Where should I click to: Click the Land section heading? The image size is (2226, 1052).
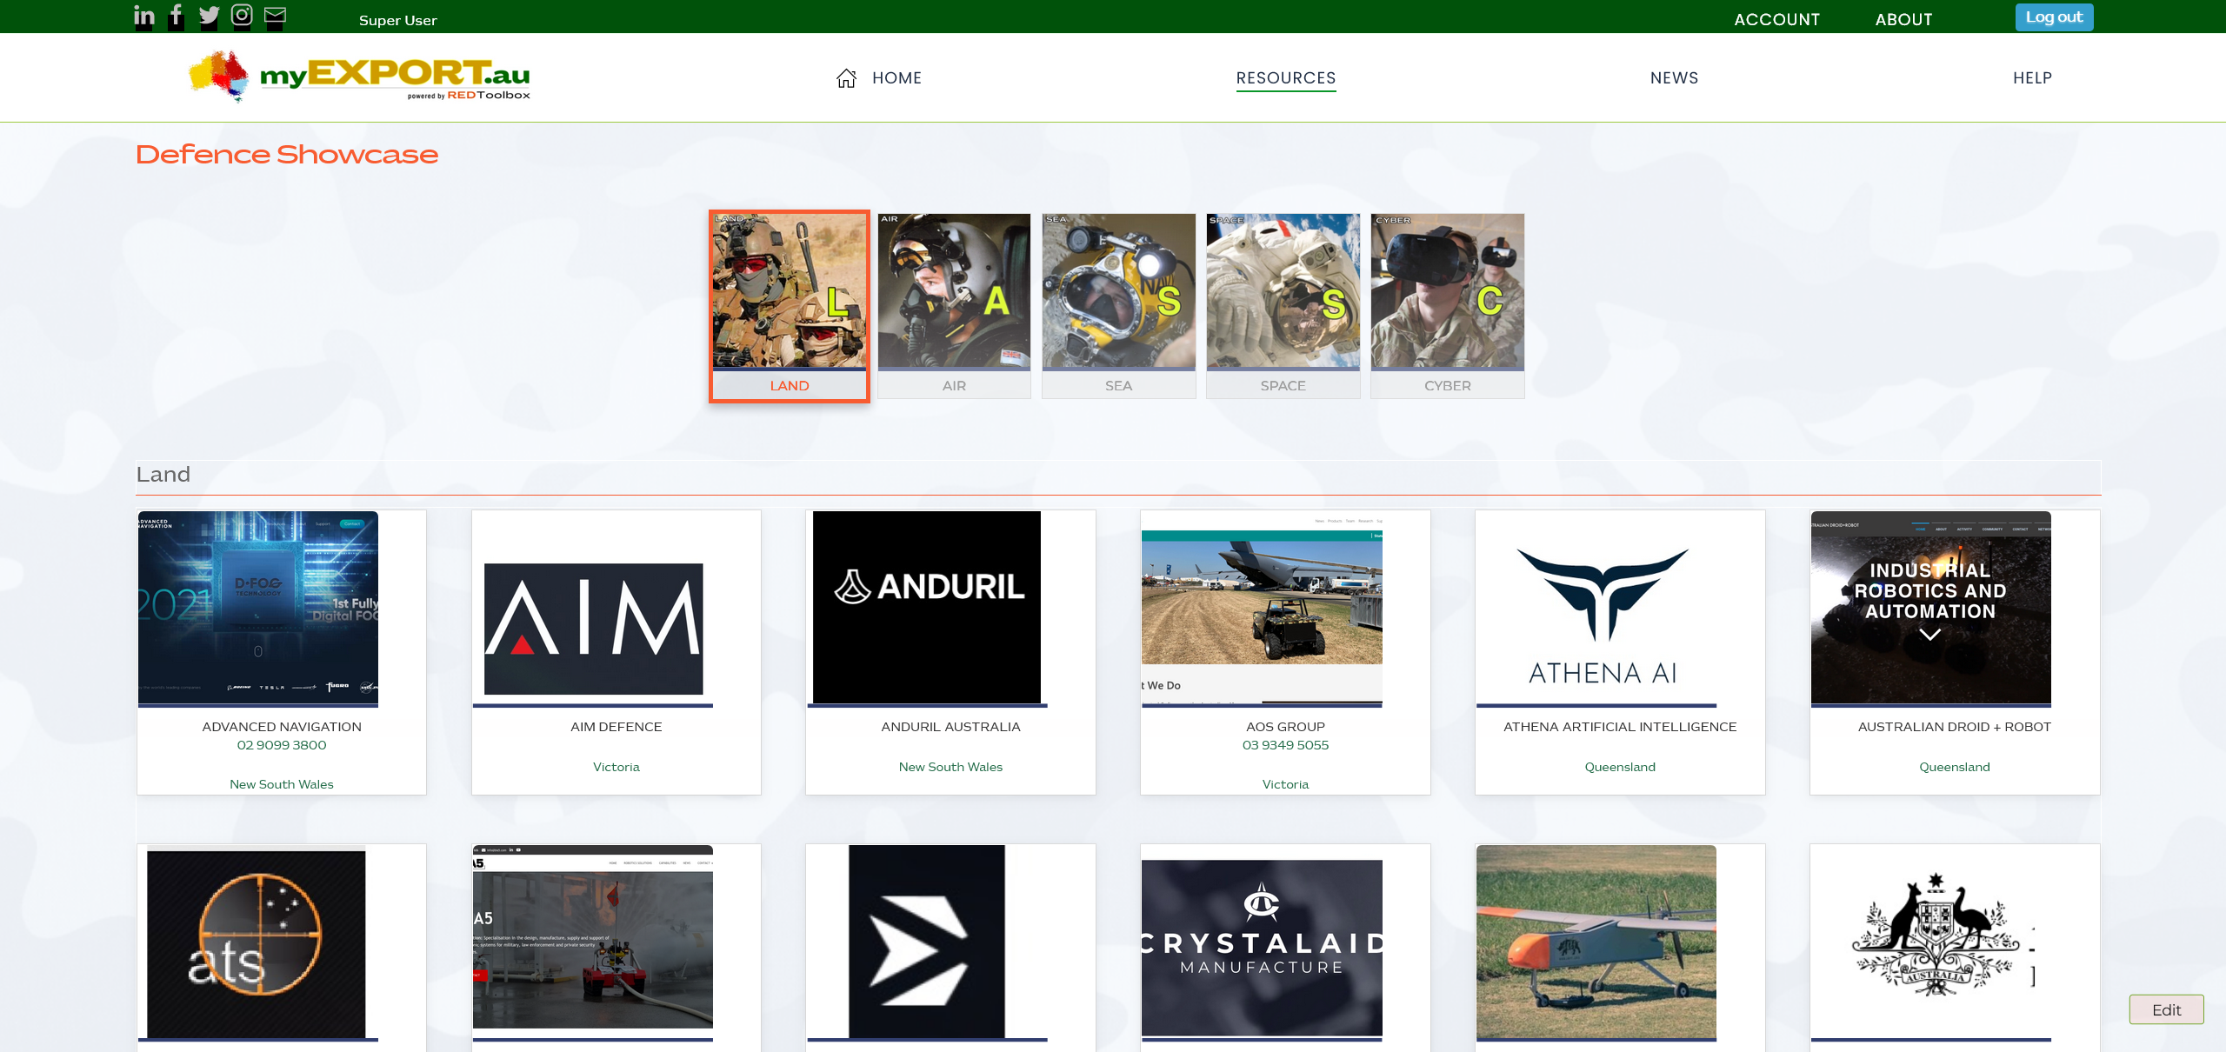tap(163, 475)
